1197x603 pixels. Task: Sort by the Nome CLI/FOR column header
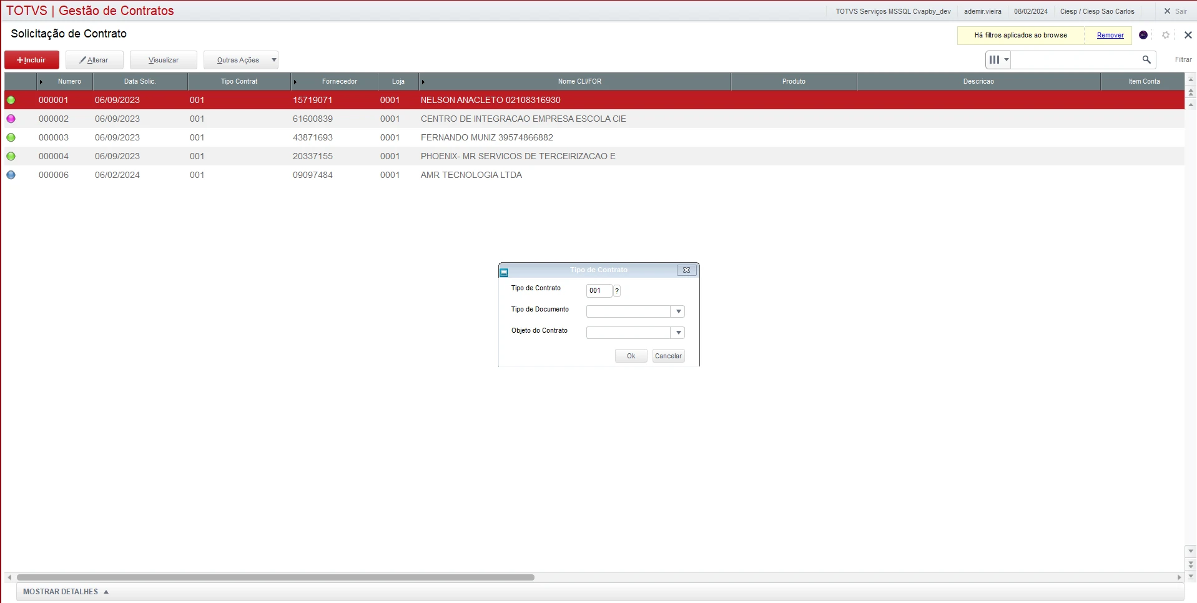579,82
